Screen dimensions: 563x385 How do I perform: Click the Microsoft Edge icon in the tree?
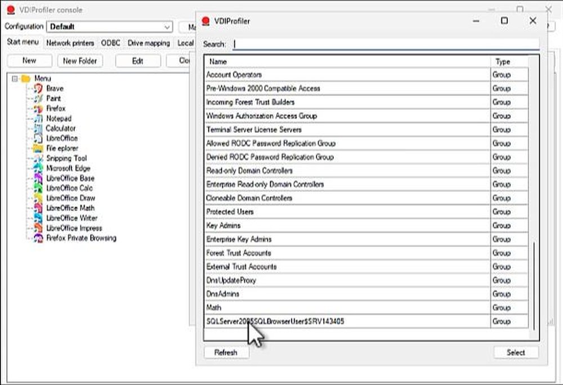tap(38, 168)
